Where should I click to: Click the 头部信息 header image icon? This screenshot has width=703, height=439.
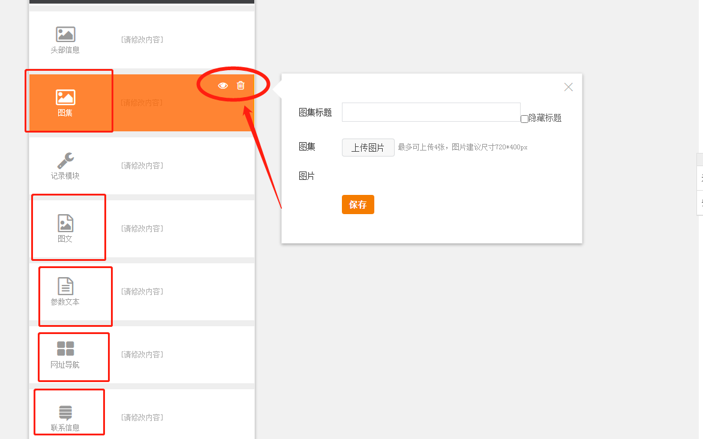tap(65, 35)
